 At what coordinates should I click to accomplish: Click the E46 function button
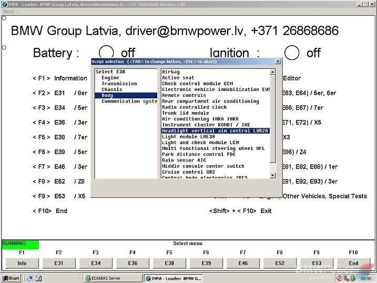point(243,263)
